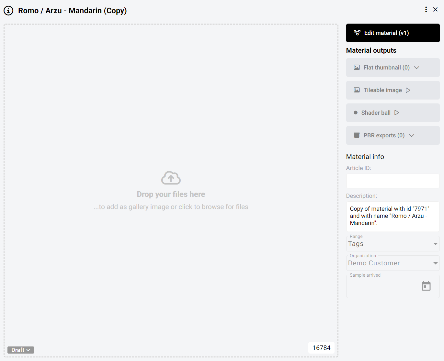Click the node graph icon in Edit material
444x361 pixels.
pyautogui.click(x=357, y=33)
